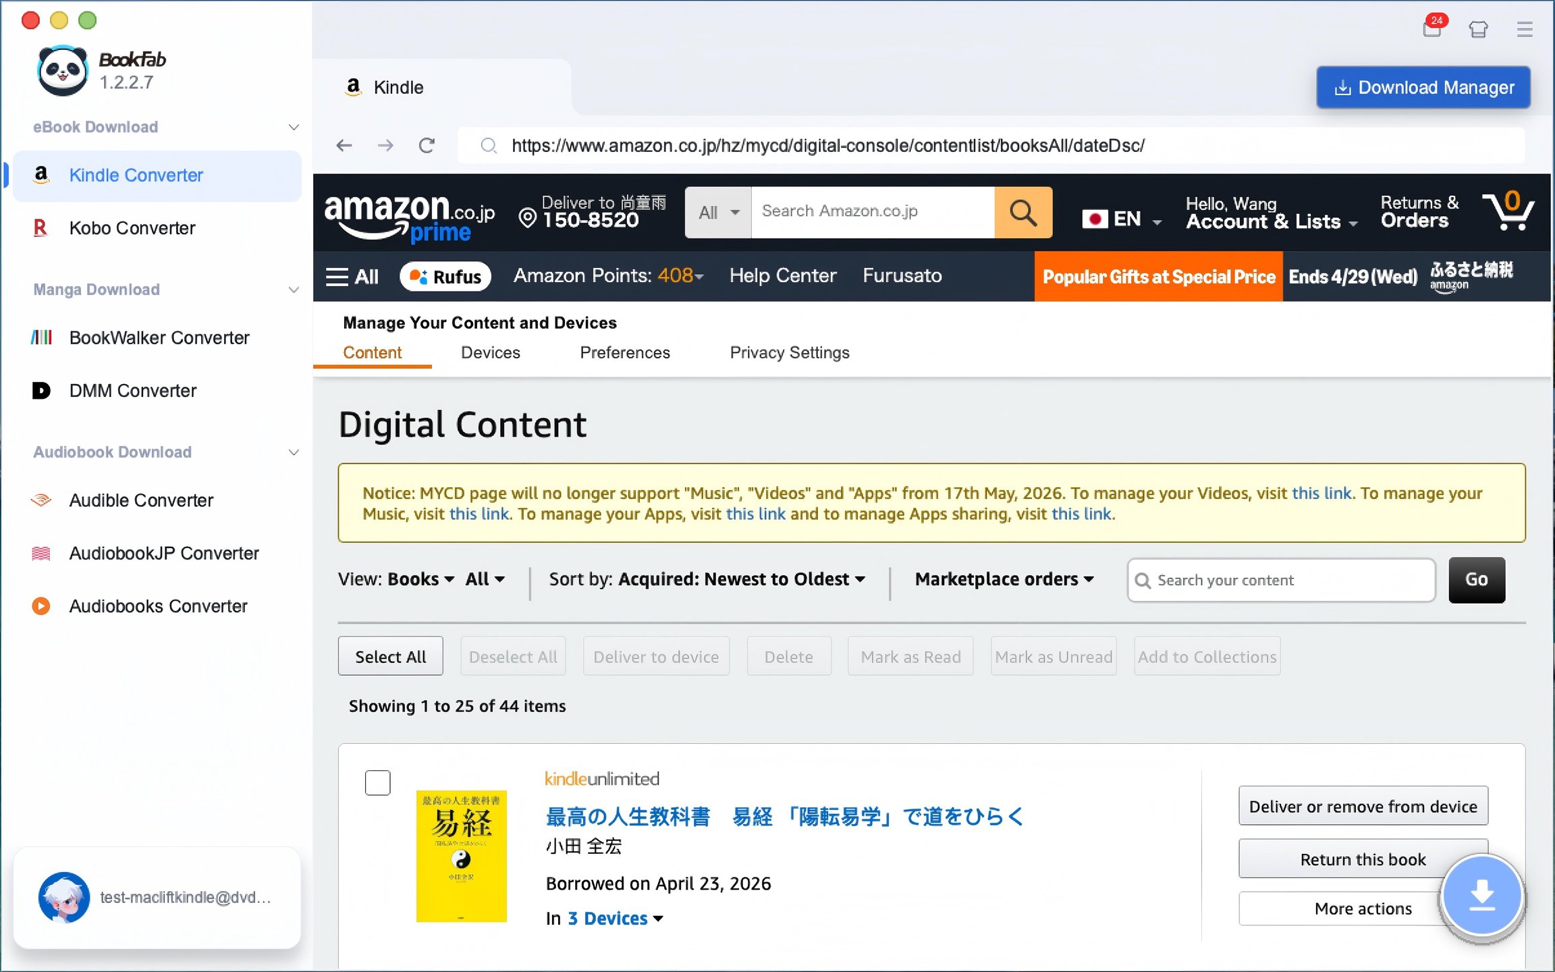This screenshot has width=1555, height=972.
Task: Open the EN language dropdown
Action: 1122,219
